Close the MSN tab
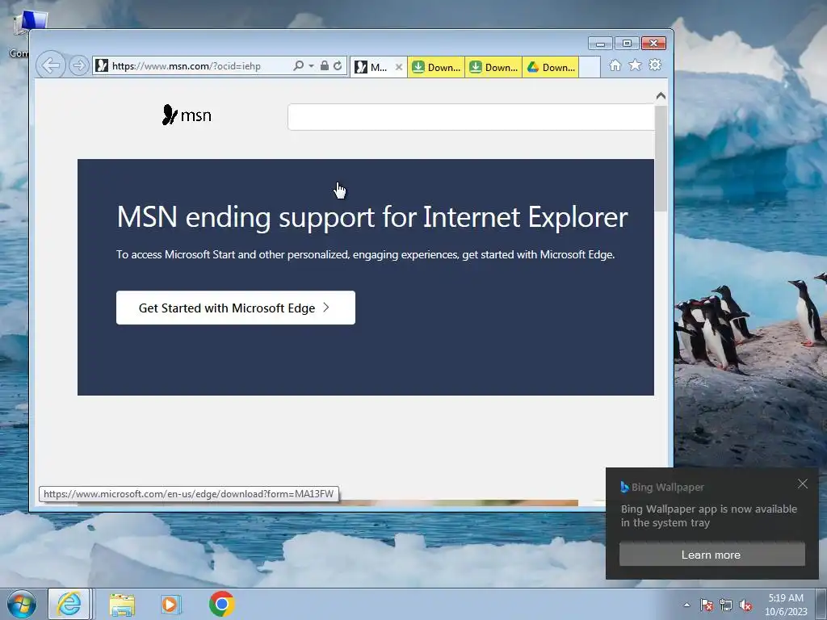Screen dimensions: 827x620 click(399, 67)
